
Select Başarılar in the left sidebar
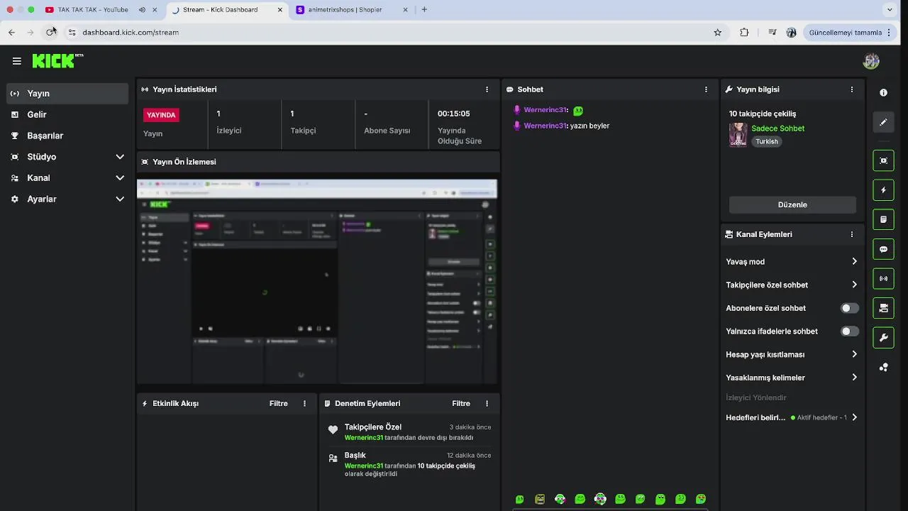[68, 136]
